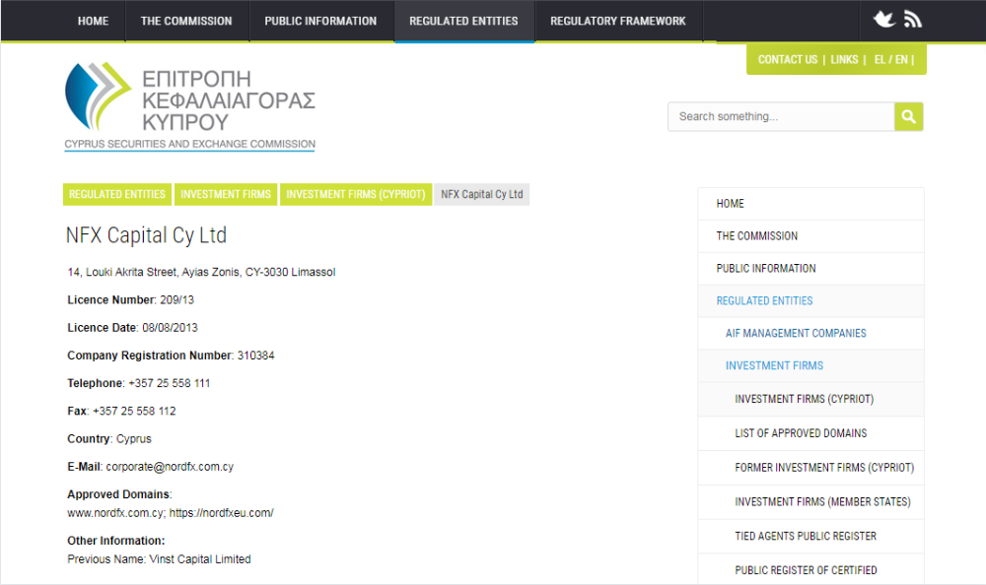Select Public Information in top navigation

click(320, 21)
